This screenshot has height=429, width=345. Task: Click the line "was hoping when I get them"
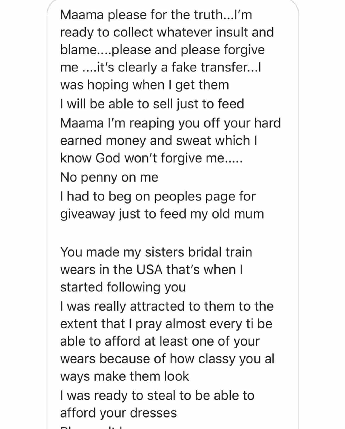coord(144,85)
